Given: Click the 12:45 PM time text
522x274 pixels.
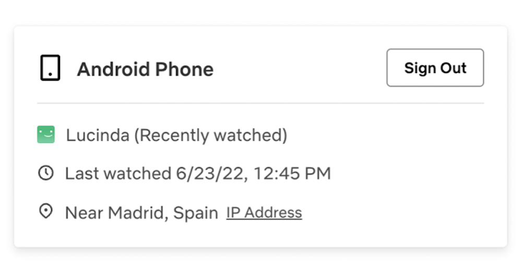Looking at the screenshot, I should [x=292, y=173].
